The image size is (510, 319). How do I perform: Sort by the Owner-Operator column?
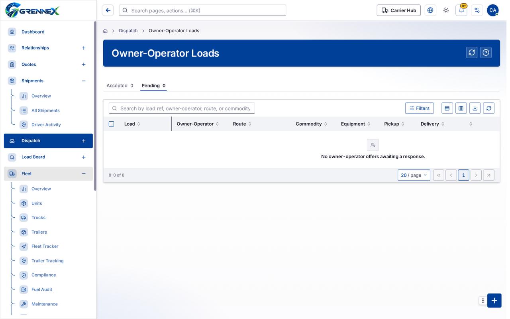[x=198, y=124]
